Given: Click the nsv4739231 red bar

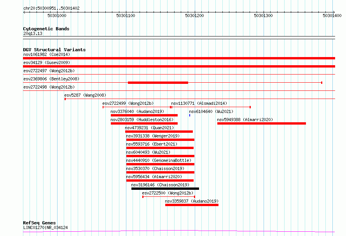Looking at the screenshot, I should (159, 132).
